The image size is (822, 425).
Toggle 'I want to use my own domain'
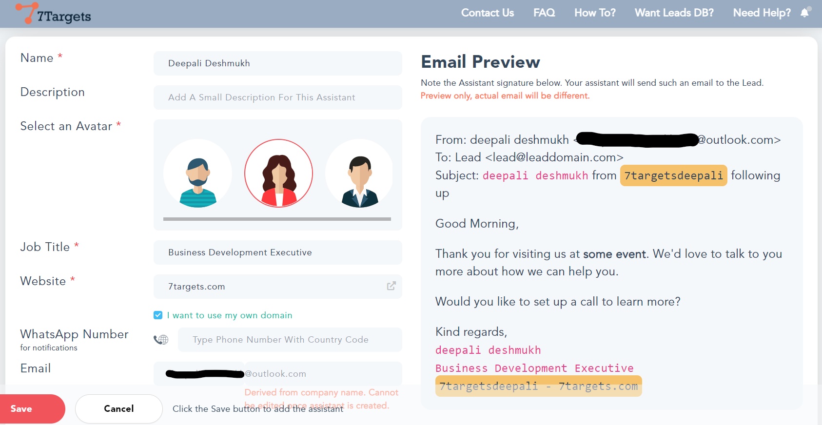pos(158,315)
